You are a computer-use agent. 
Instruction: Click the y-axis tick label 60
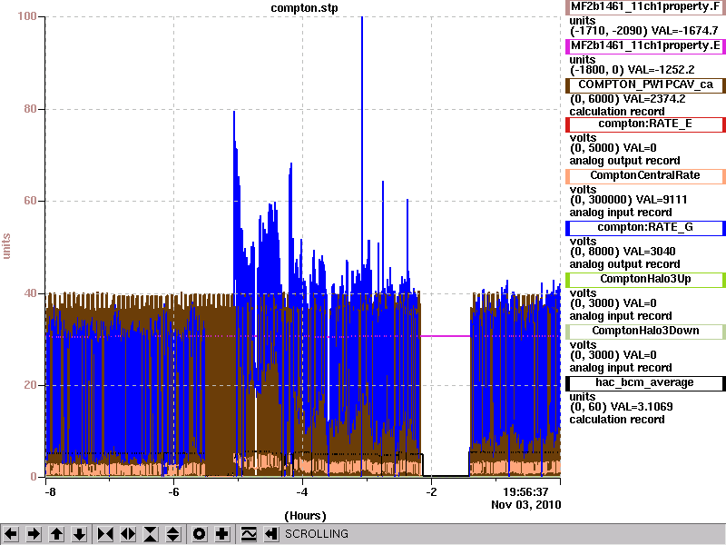pyautogui.click(x=30, y=201)
